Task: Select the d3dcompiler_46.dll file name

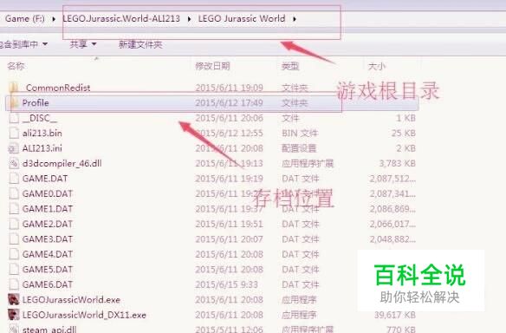Action: (62, 163)
